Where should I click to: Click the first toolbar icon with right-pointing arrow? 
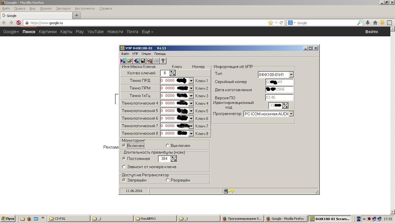tap(123, 61)
